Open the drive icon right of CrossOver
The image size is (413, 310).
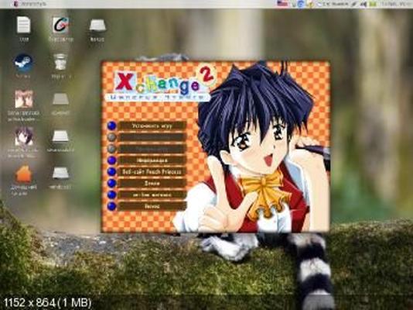click(97, 26)
